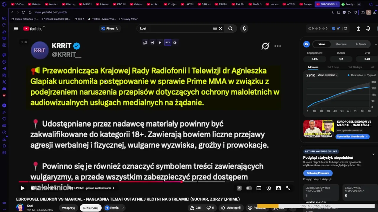Screen dimensions: 378x212
Task: Mute the video volume speaker
Action: coord(33,188)
